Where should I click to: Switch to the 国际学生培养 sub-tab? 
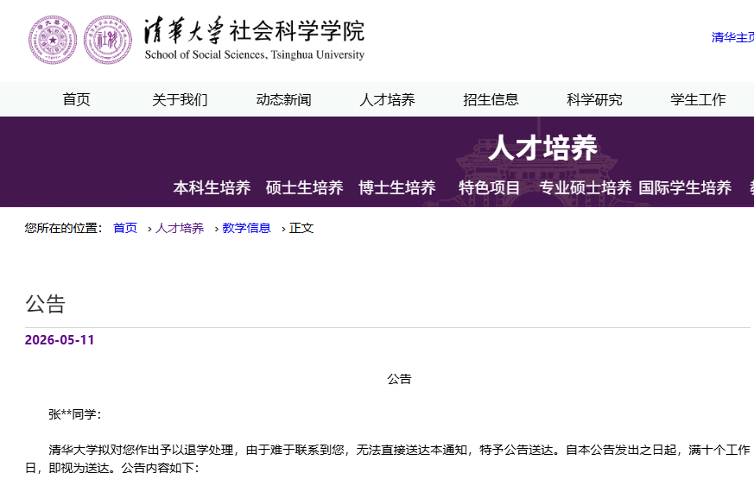(685, 187)
